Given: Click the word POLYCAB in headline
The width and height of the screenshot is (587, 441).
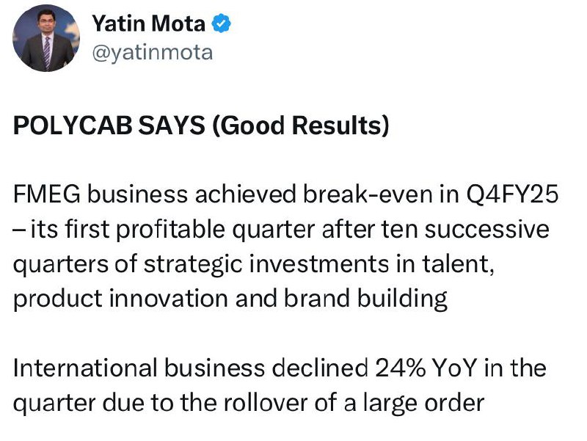Looking at the screenshot, I should coord(73,125).
